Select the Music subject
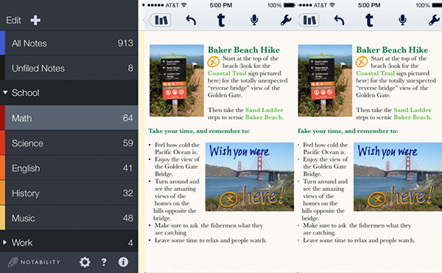442x273 pixels. [x=69, y=218]
